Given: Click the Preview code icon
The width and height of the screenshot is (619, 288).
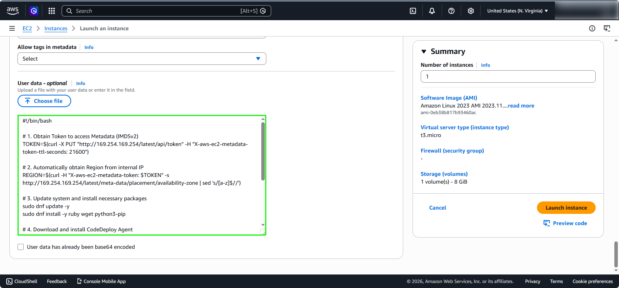Looking at the screenshot, I should coord(547,223).
